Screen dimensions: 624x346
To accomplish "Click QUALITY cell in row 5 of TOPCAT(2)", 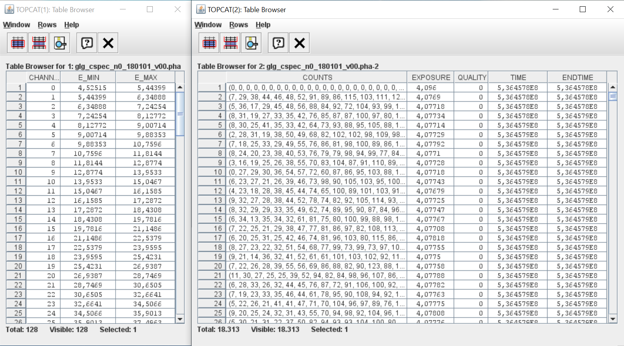I will tap(472, 125).
